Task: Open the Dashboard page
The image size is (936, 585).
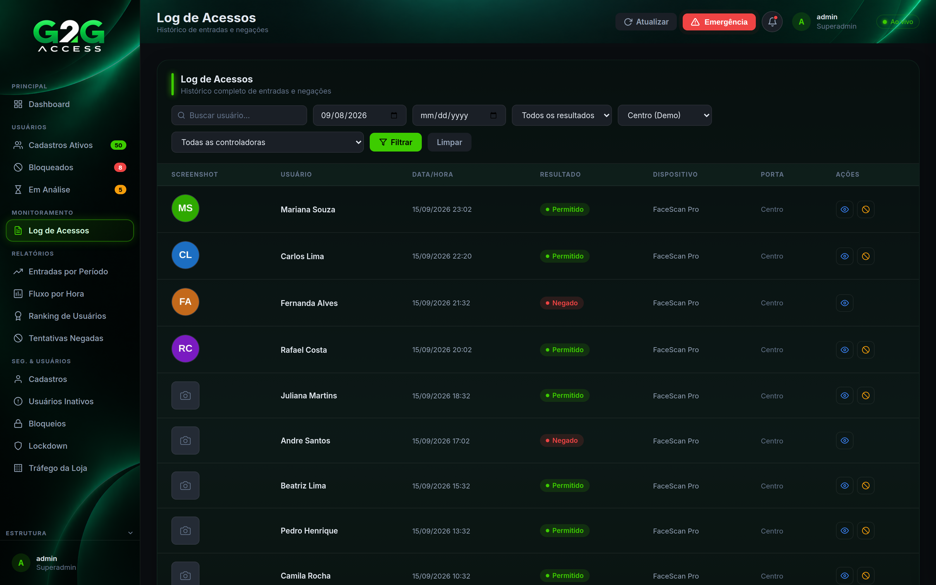Action: tap(70, 104)
